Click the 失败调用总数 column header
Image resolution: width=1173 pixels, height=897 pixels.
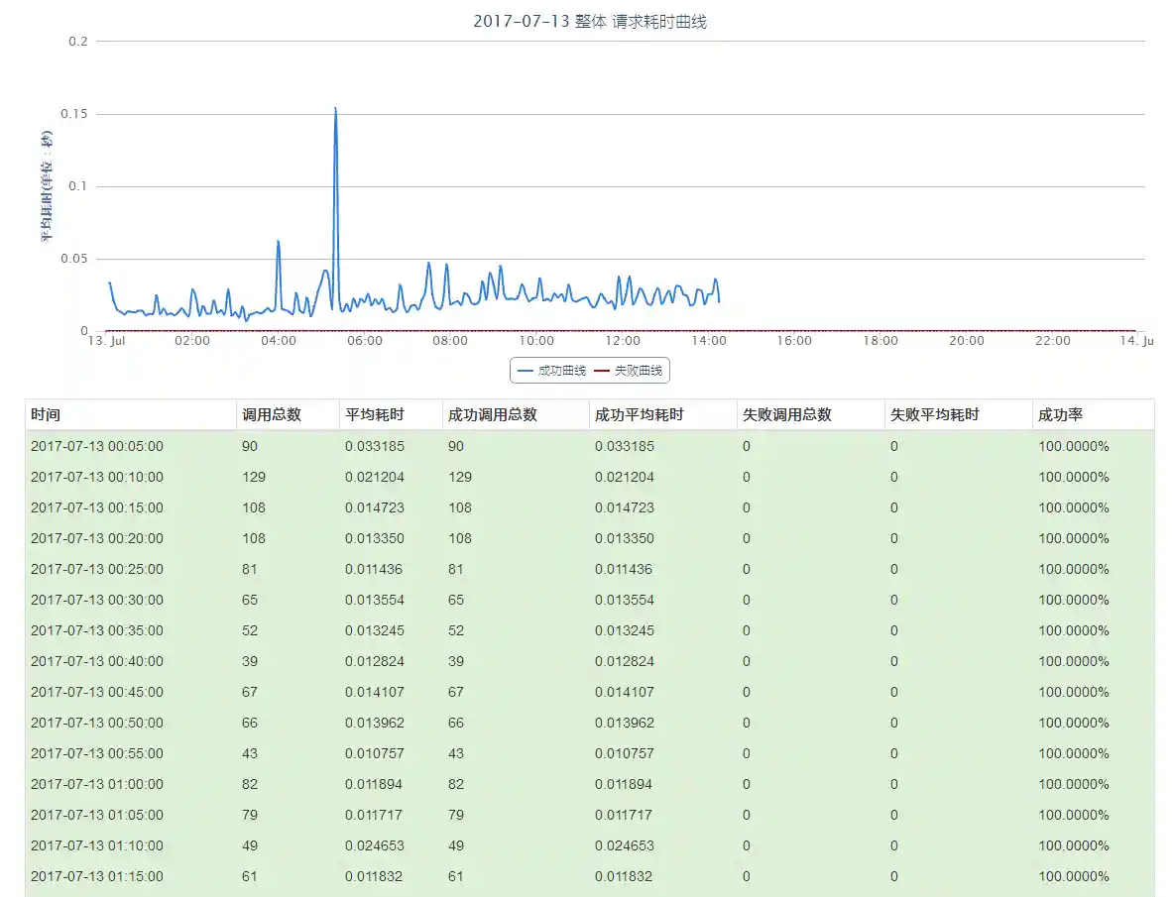(x=787, y=415)
